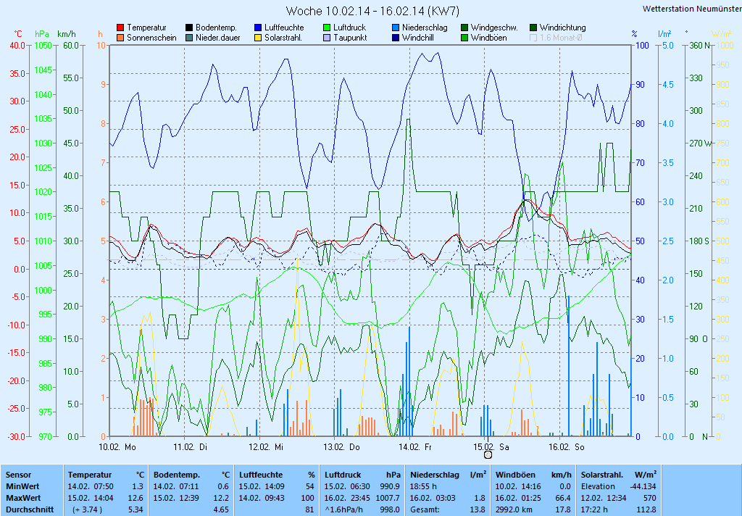Click the 14.02. Fr date label
The height and width of the screenshot is (516, 742).
pyautogui.click(x=415, y=447)
